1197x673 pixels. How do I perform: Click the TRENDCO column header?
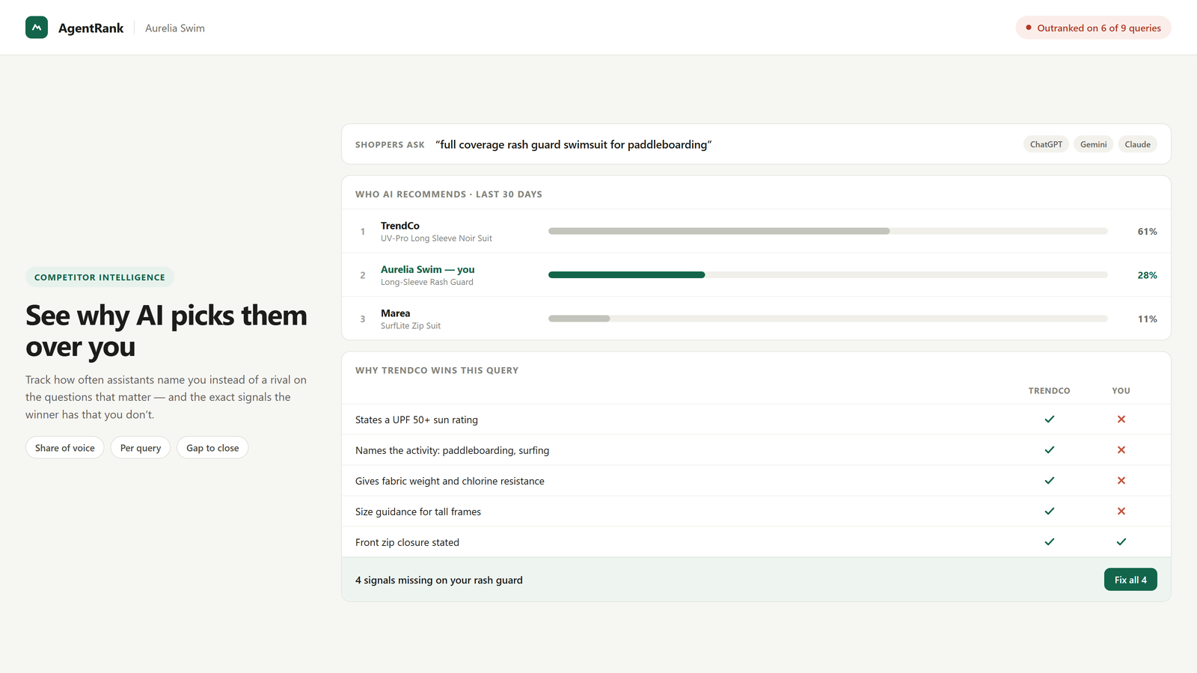pos(1050,391)
